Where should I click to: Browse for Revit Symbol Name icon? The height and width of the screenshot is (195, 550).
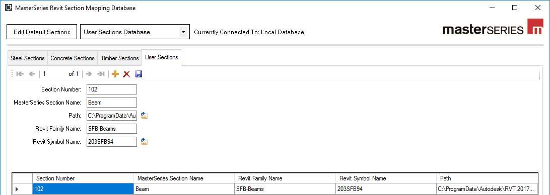tap(145, 141)
